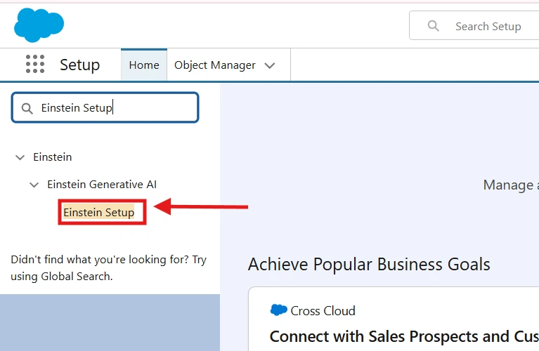Image resolution: width=539 pixels, height=351 pixels.
Task: Click the Quick Find box containing Einstein Setup
Action: tap(112, 108)
